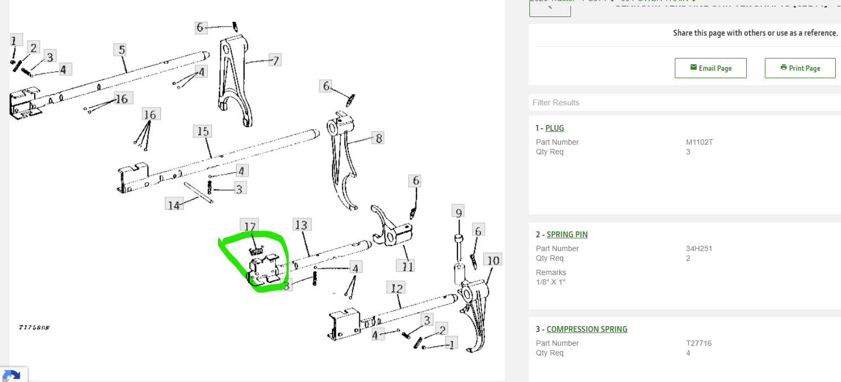
Task: Select callout 12 on the diagram
Action: 396,288
